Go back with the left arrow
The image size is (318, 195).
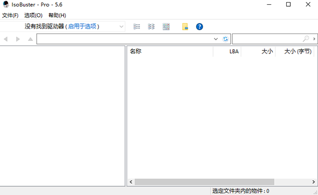[6, 39]
